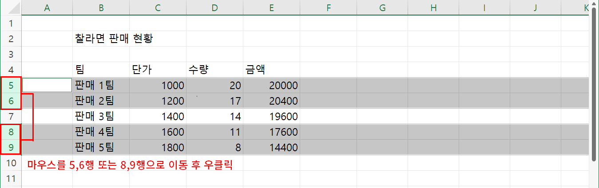
Task: Click the active cell A5
Action: click(47, 85)
